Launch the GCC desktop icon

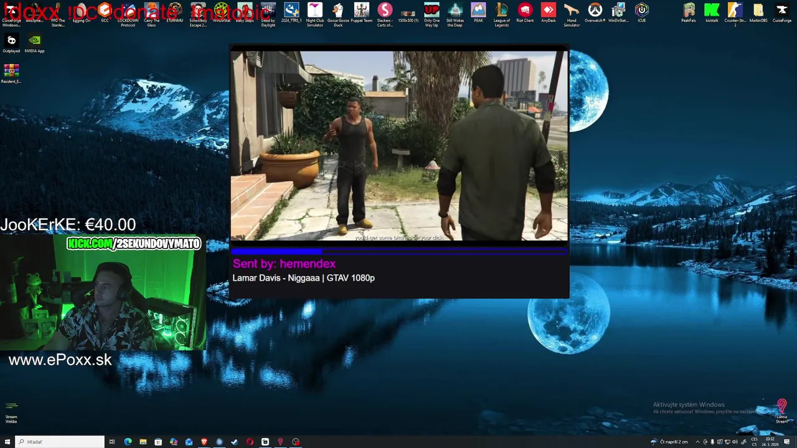pyautogui.click(x=105, y=13)
